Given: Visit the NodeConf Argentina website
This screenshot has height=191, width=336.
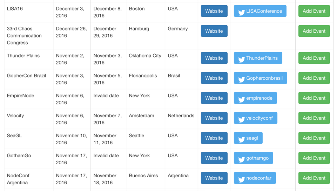Looking at the screenshot, I should tap(214, 178).
